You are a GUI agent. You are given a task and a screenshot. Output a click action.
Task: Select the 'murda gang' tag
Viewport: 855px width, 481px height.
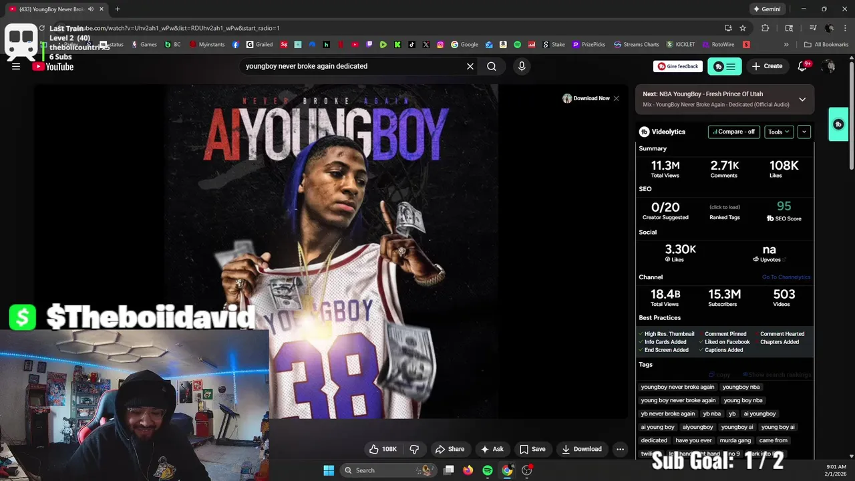click(x=735, y=440)
